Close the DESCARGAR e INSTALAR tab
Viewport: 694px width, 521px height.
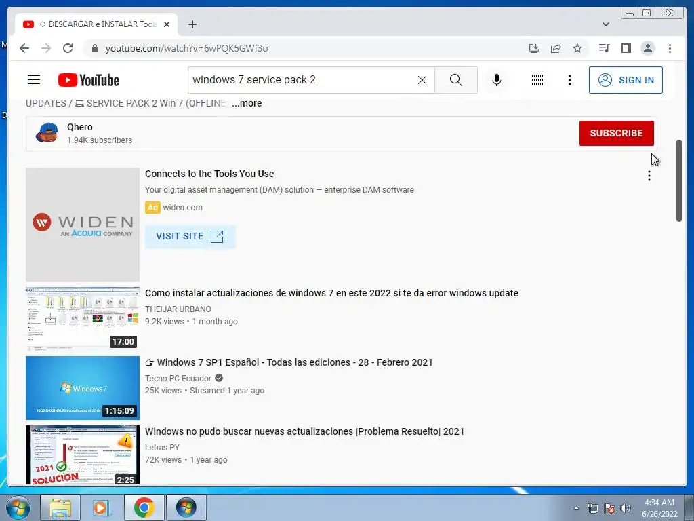[167, 24]
